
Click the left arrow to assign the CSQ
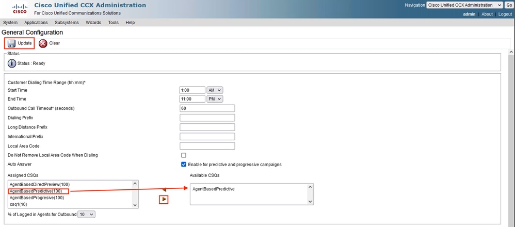click(x=165, y=189)
